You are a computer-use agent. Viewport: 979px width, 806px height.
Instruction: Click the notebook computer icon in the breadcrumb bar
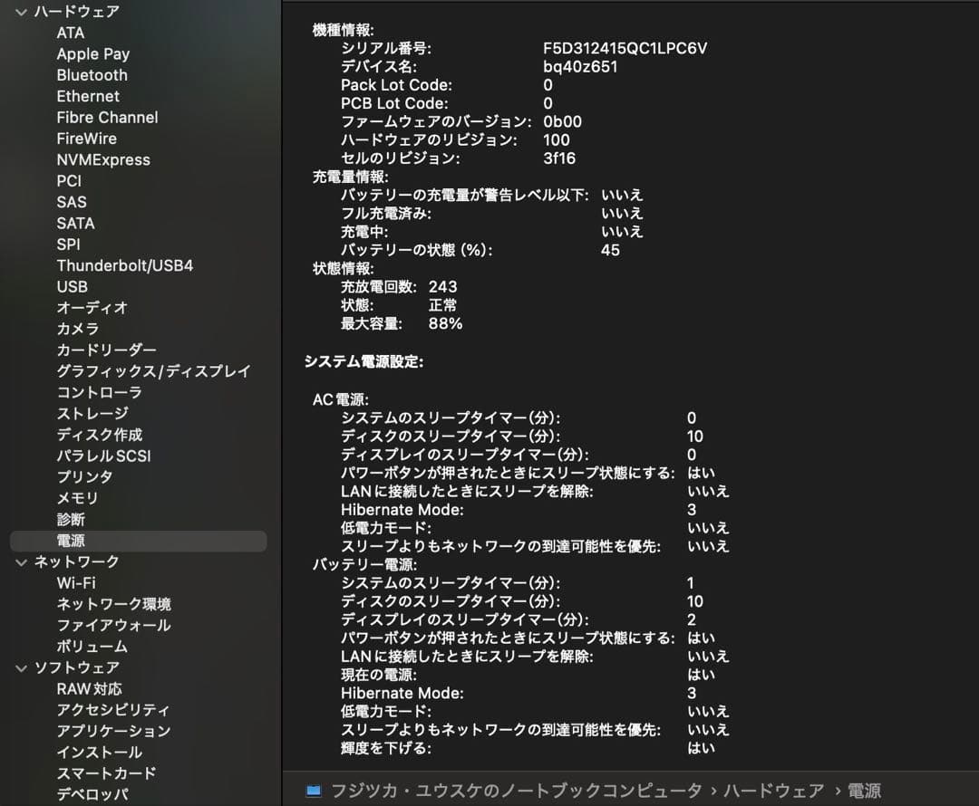(x=313, y=791)
